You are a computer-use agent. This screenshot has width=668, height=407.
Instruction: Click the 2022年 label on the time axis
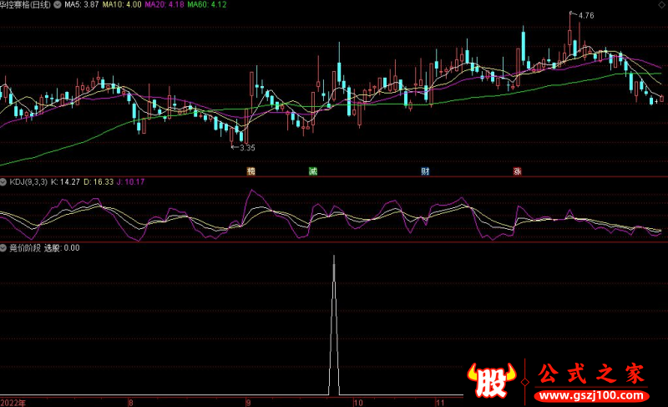point(13,403)
